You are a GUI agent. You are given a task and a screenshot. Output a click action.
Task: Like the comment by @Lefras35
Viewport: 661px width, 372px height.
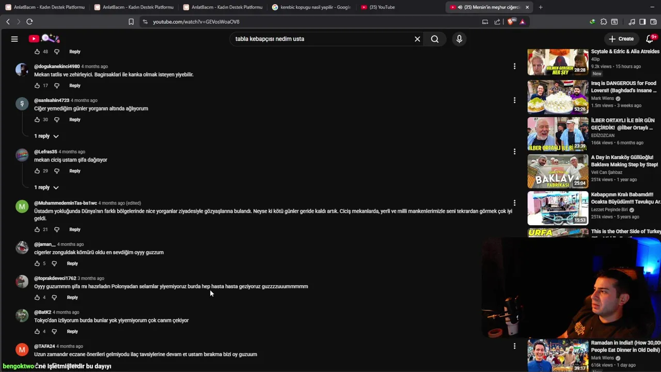[37, 171]
